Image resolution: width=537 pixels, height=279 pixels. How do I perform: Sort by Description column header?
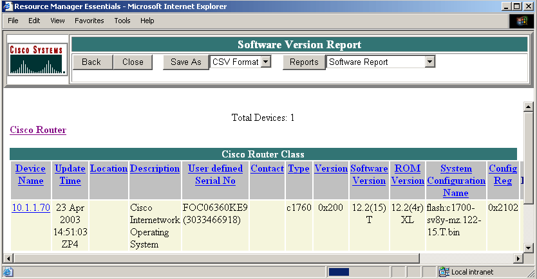click(x=155, y=168)
